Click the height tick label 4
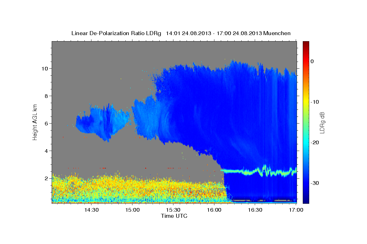This screenshot has width=367, height=244. pyautogui.click(x=47, y=151)
